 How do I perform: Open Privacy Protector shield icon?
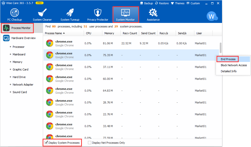(98, 13)
